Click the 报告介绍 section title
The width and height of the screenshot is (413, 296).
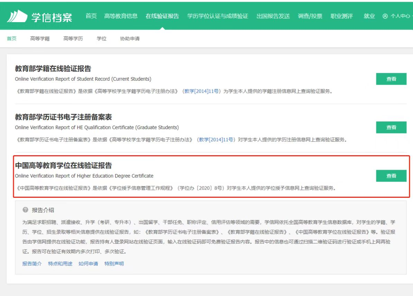click(x=43, y=210)
